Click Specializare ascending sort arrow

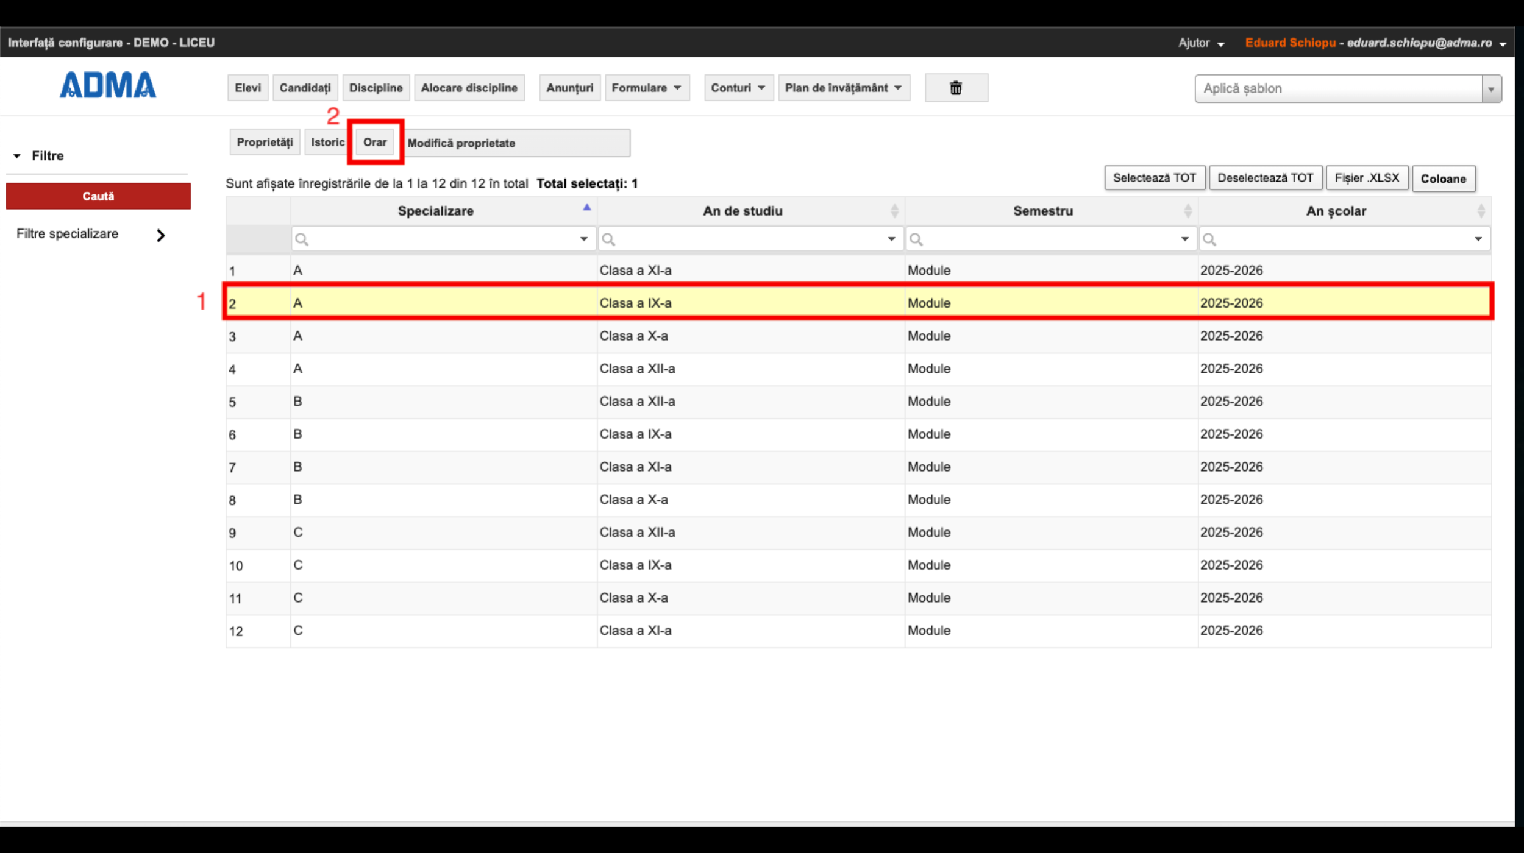pos(586,208)
